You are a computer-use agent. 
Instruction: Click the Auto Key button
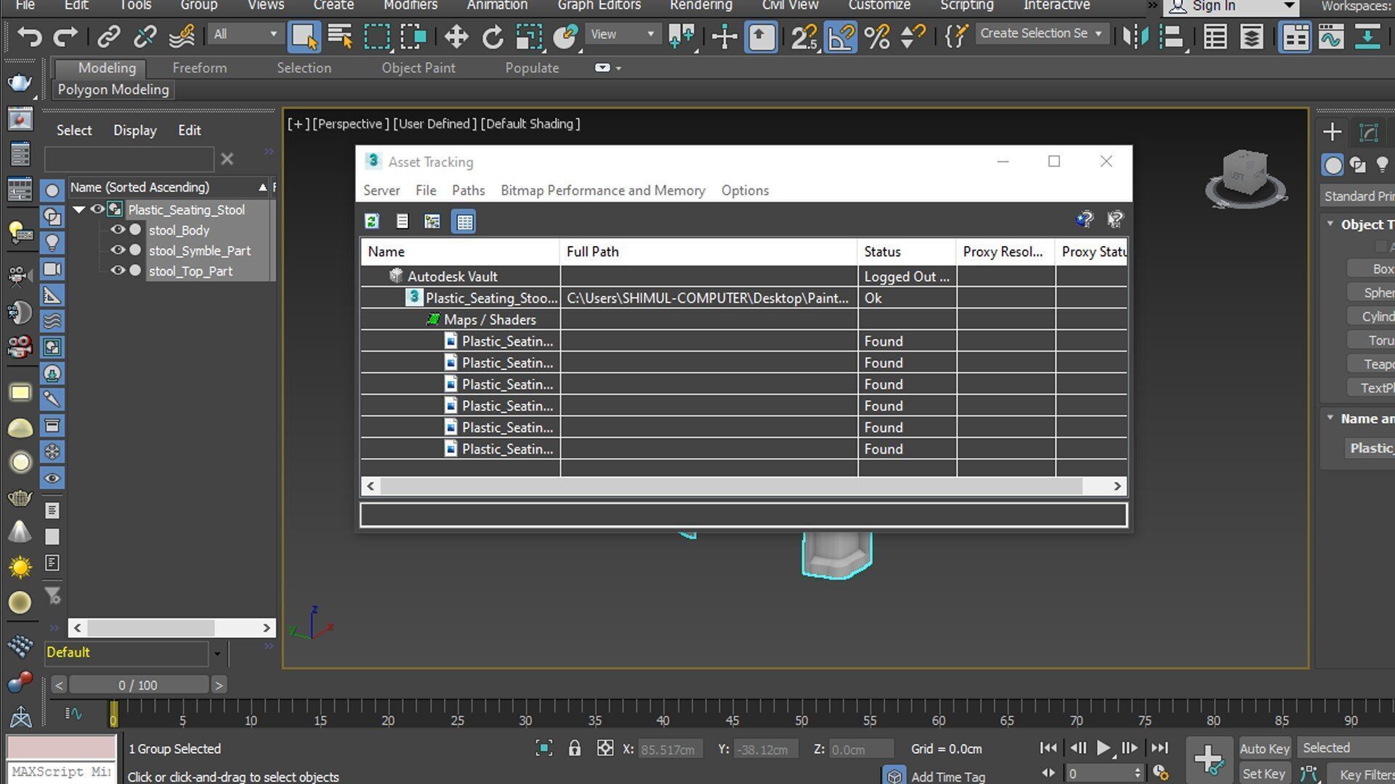click(x=1263, y=748)
